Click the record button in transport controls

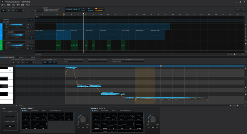pos(56,10)
